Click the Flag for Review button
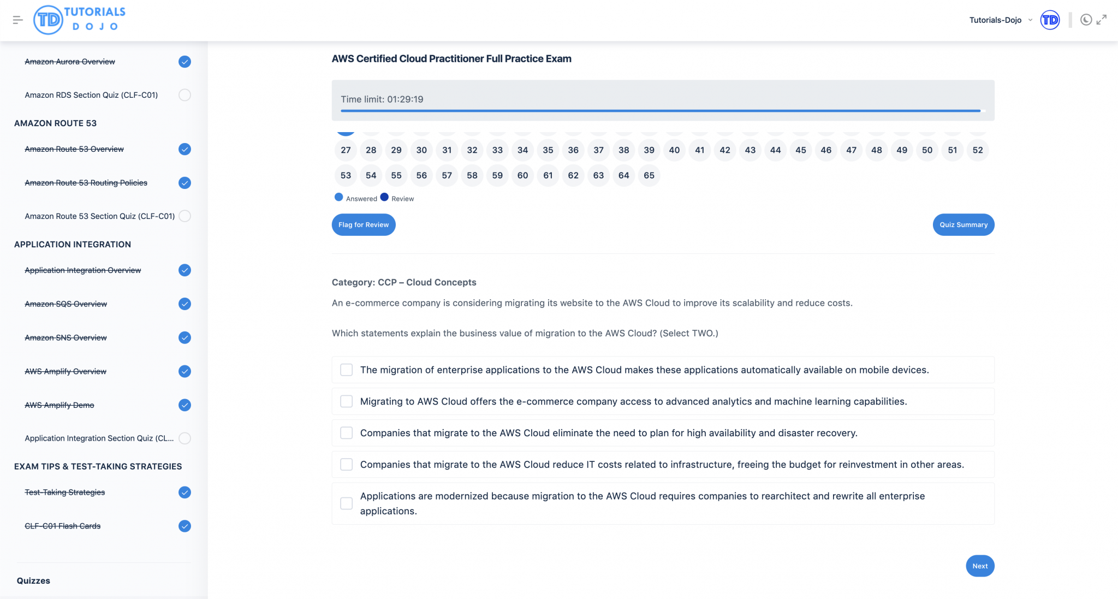Viewport: 1118px width, 599px height. pyautogui.click(x=363, y=224)
